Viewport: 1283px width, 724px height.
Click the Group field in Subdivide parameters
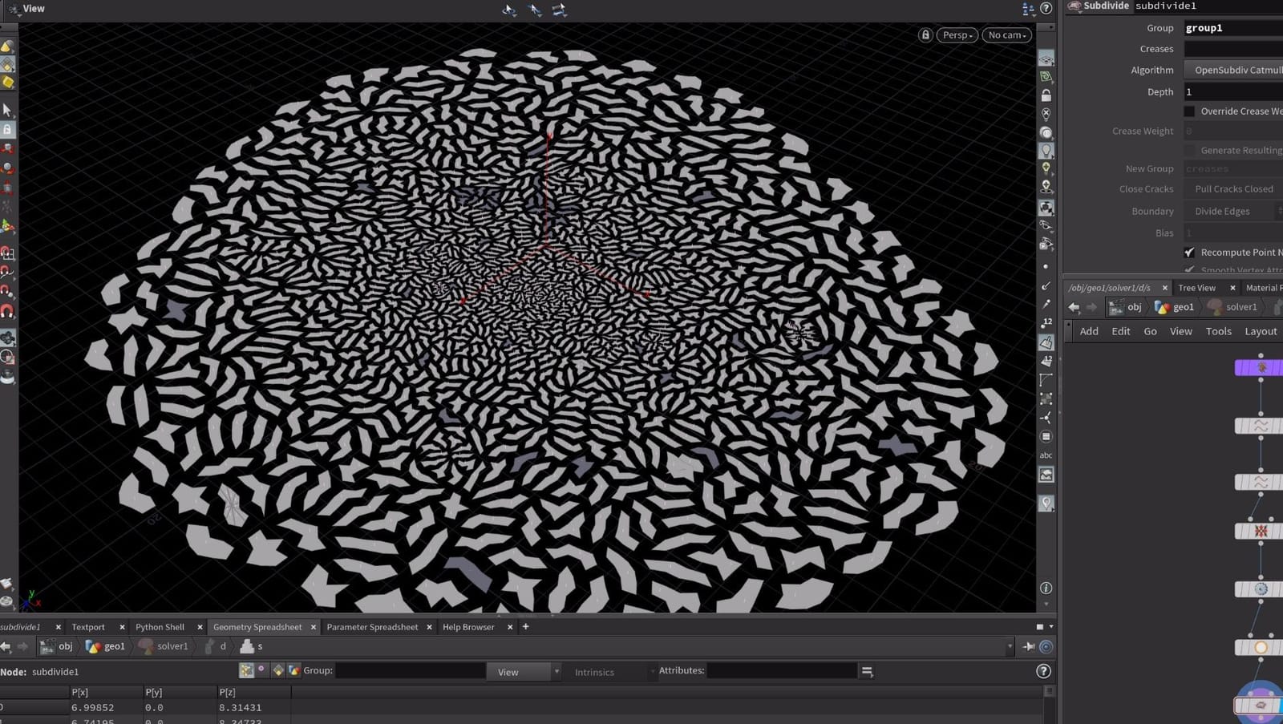[x=1233, y=28]
